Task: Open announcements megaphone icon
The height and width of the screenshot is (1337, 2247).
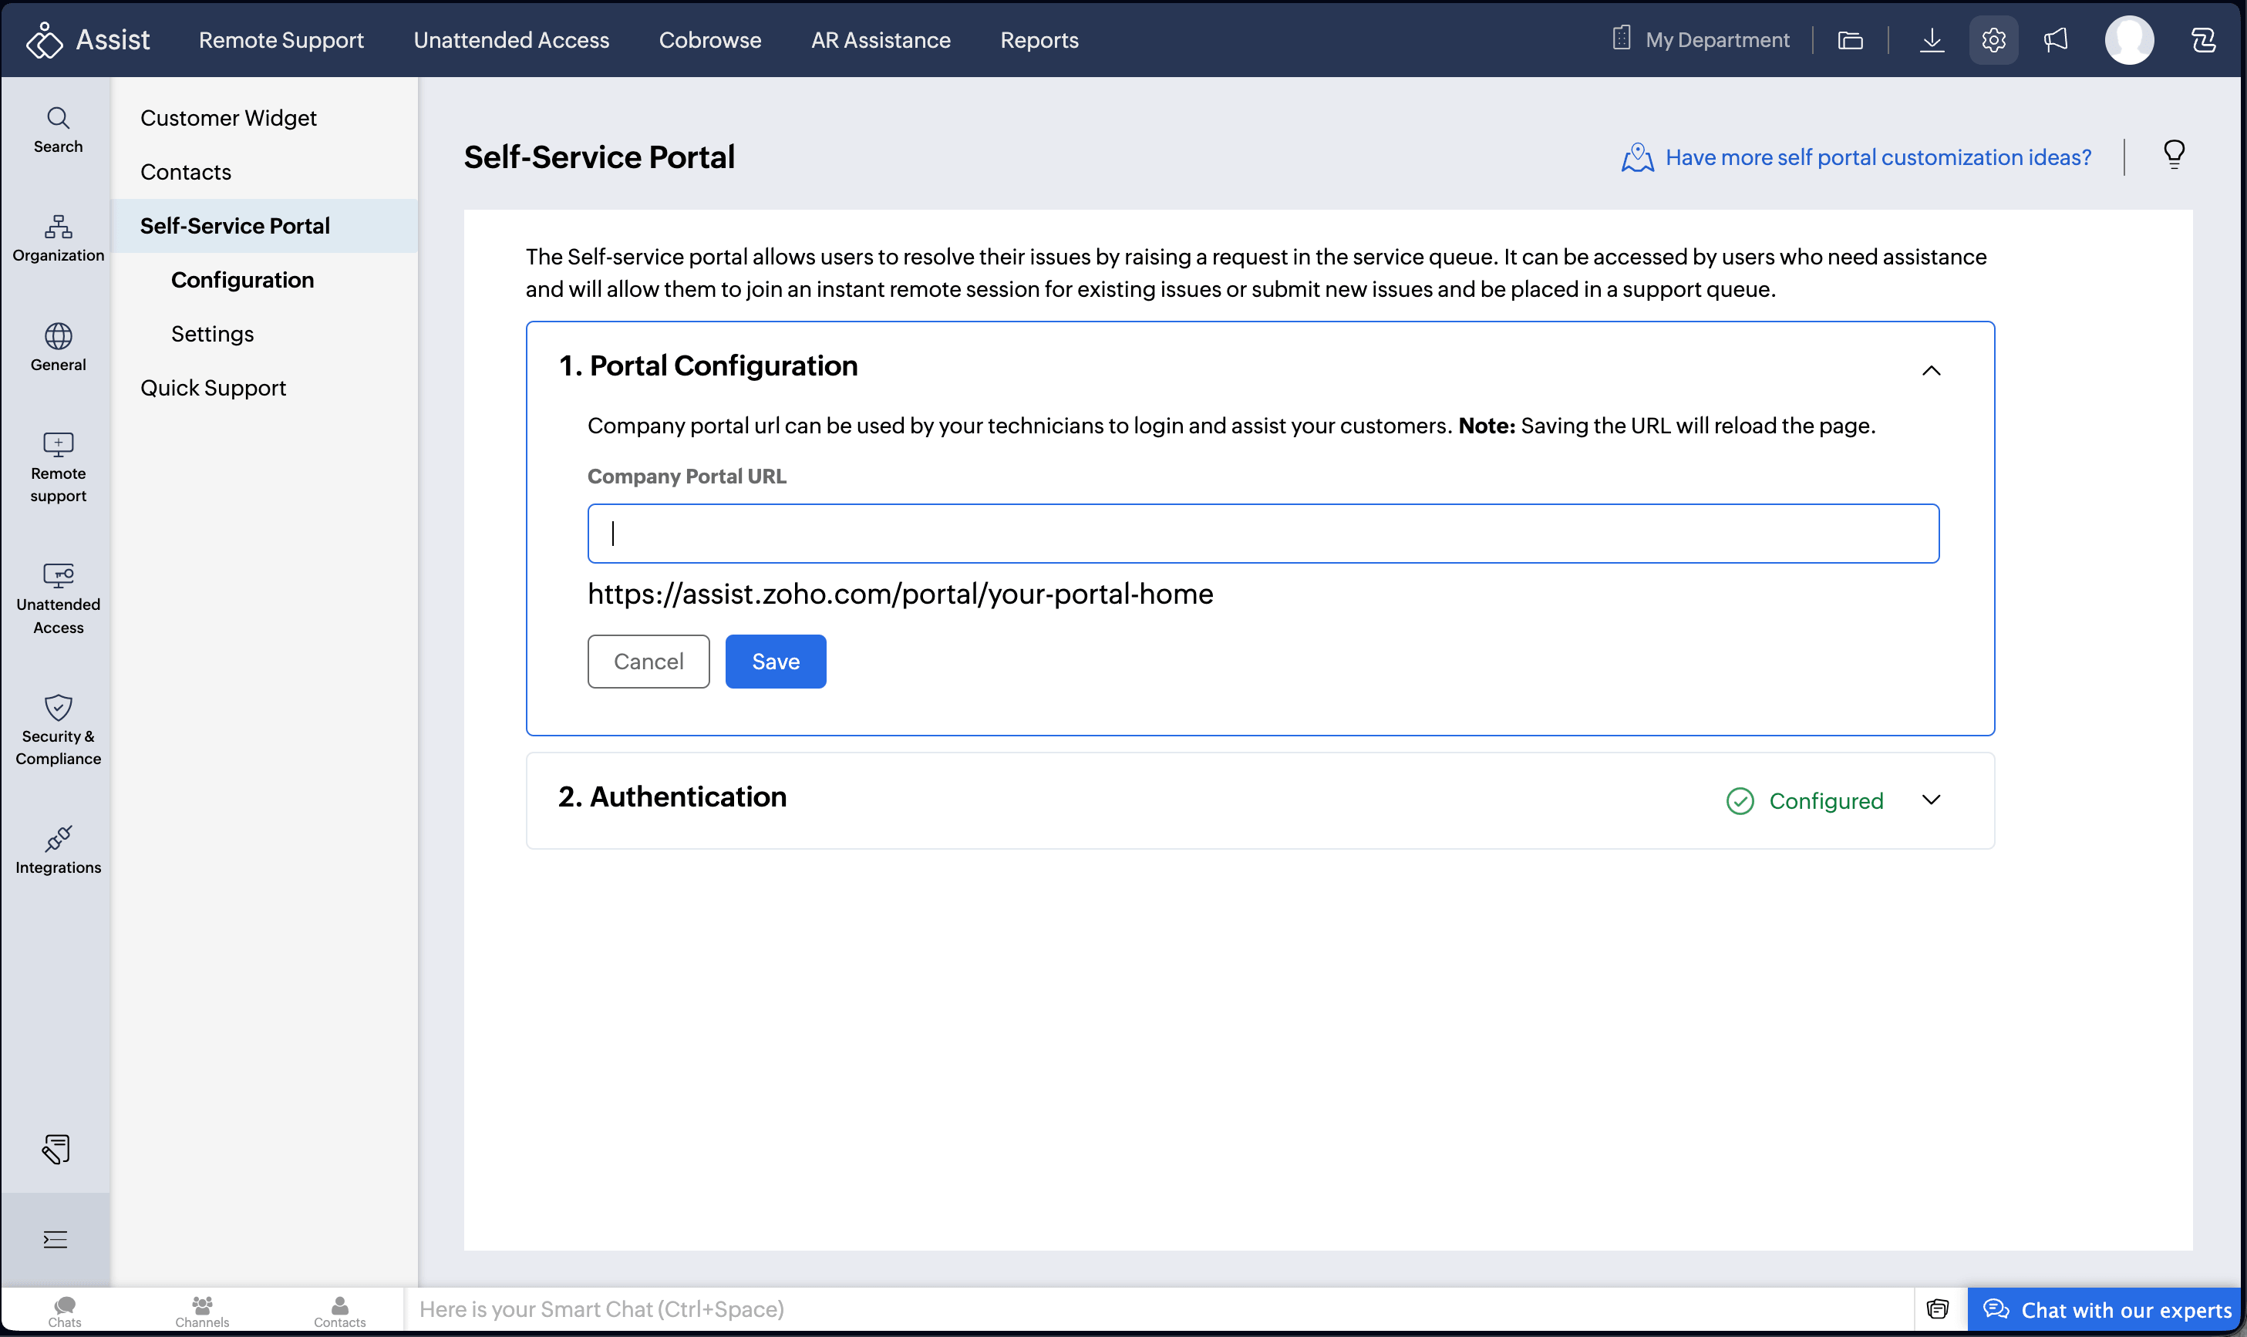Action: click(x=2055, y=39)
